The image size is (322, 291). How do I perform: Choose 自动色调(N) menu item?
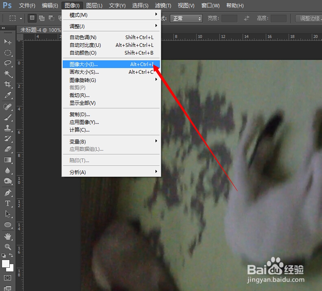[111, 37]
